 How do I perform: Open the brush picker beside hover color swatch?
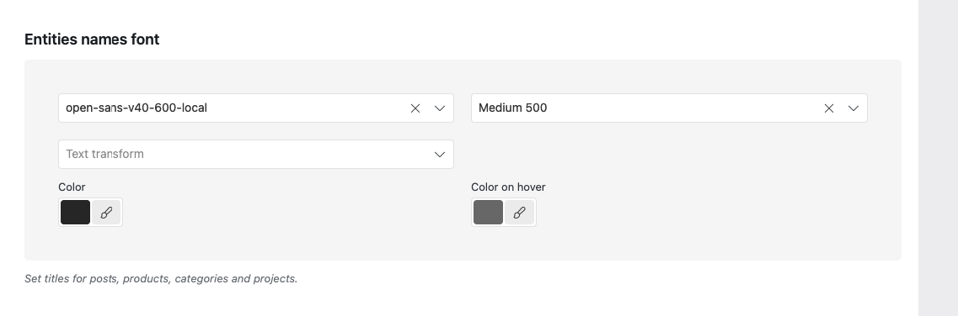coord(519,213)
